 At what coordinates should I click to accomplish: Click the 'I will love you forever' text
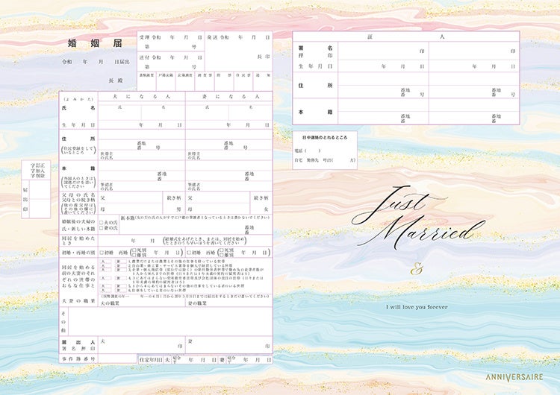(417, 307)
